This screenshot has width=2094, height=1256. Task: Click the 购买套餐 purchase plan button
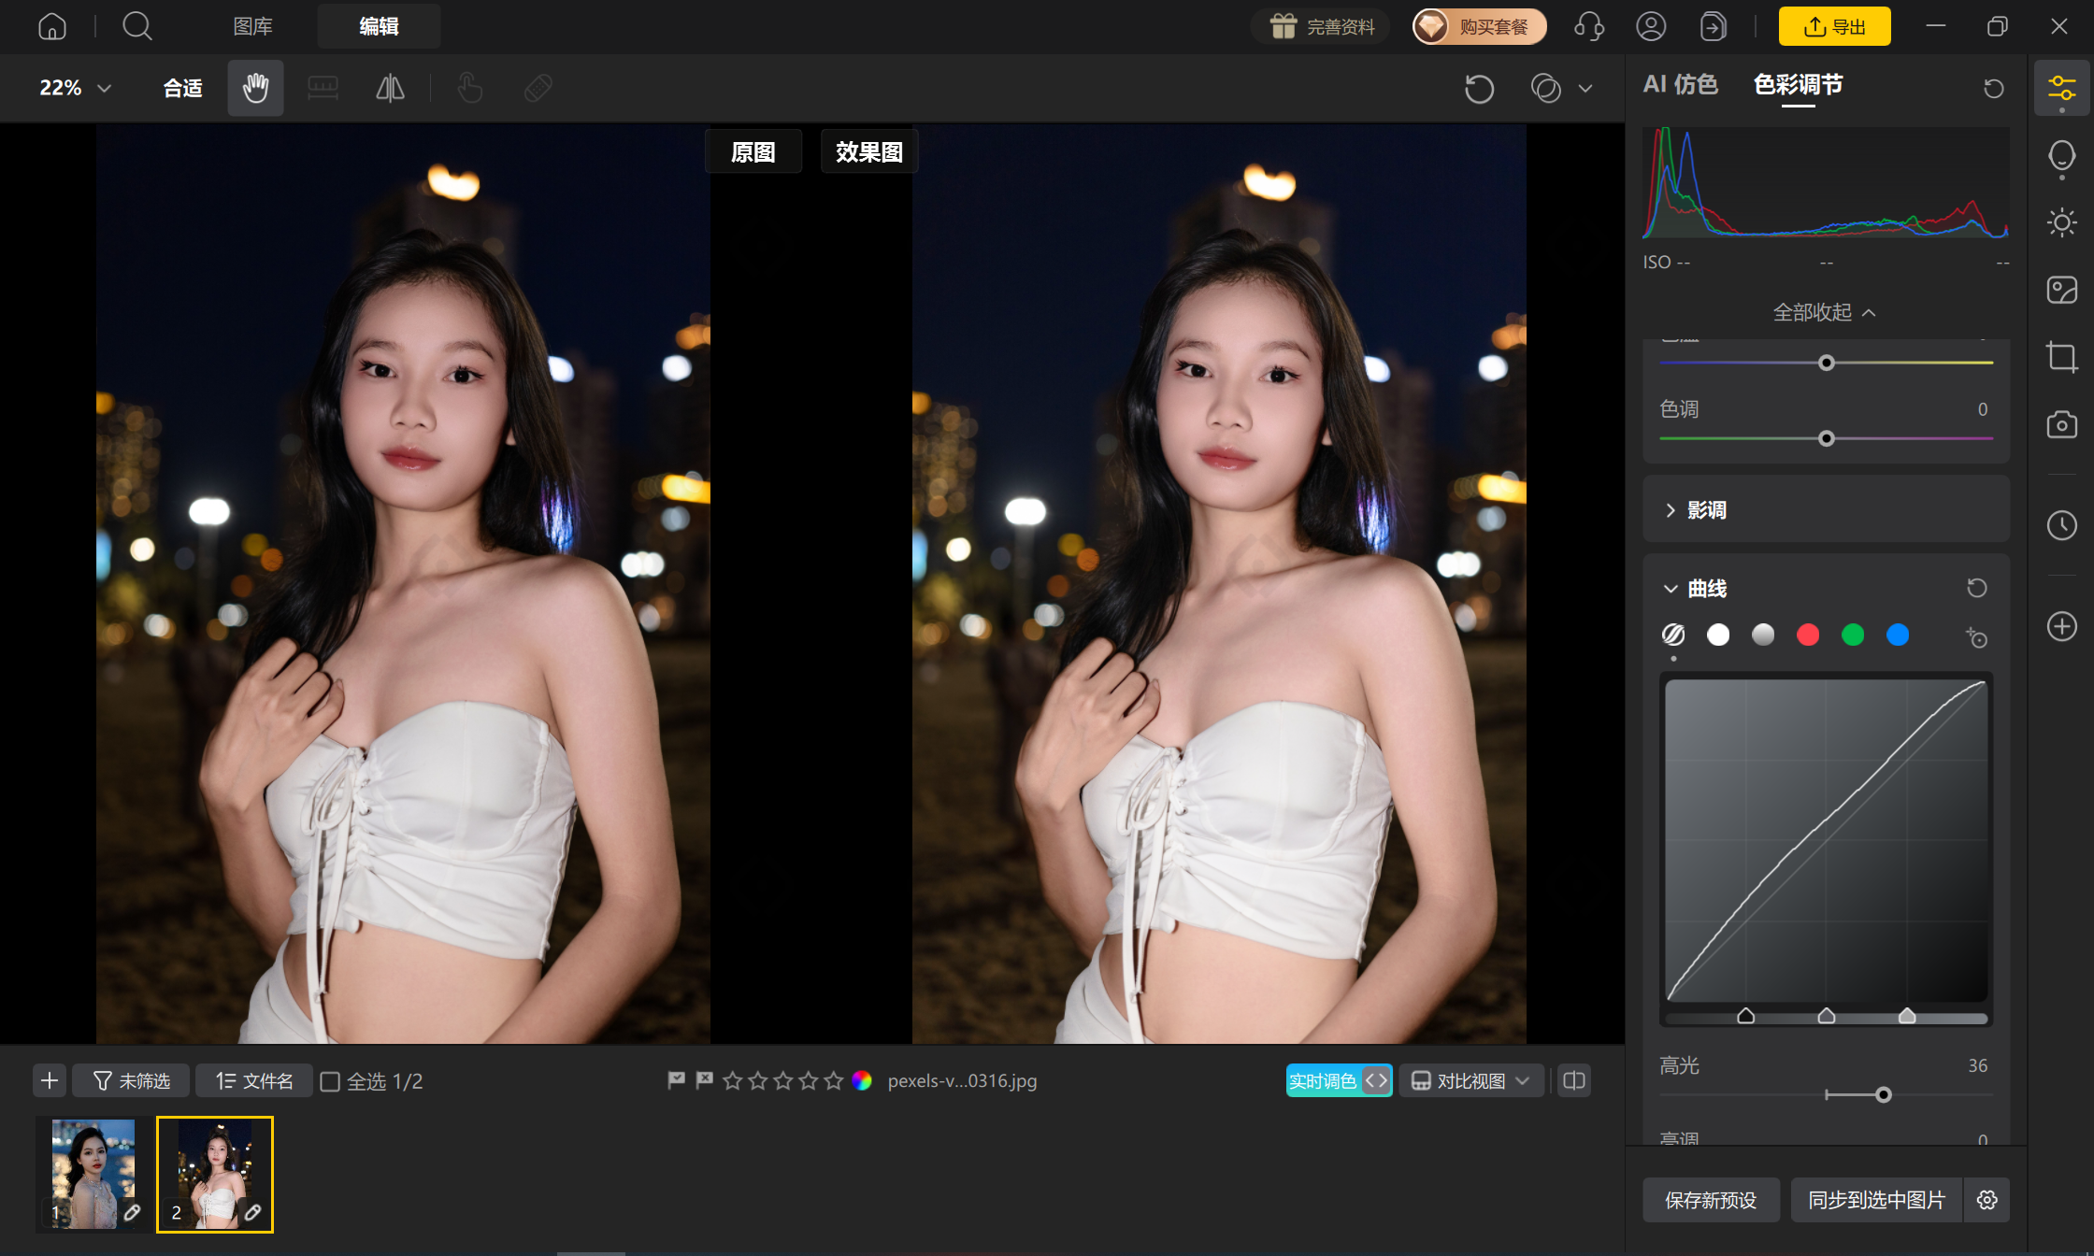(1479, 26)
